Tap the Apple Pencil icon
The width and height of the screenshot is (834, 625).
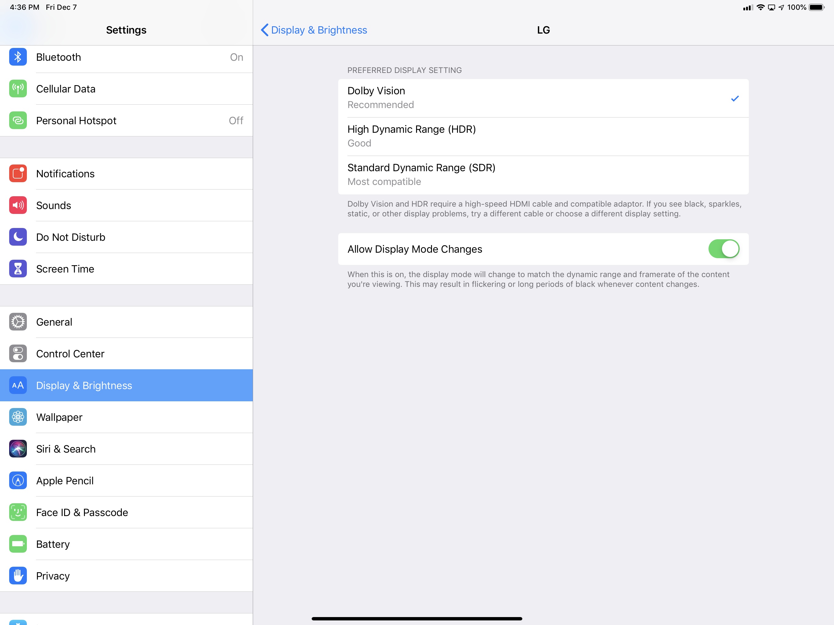(x=18, y=481)
